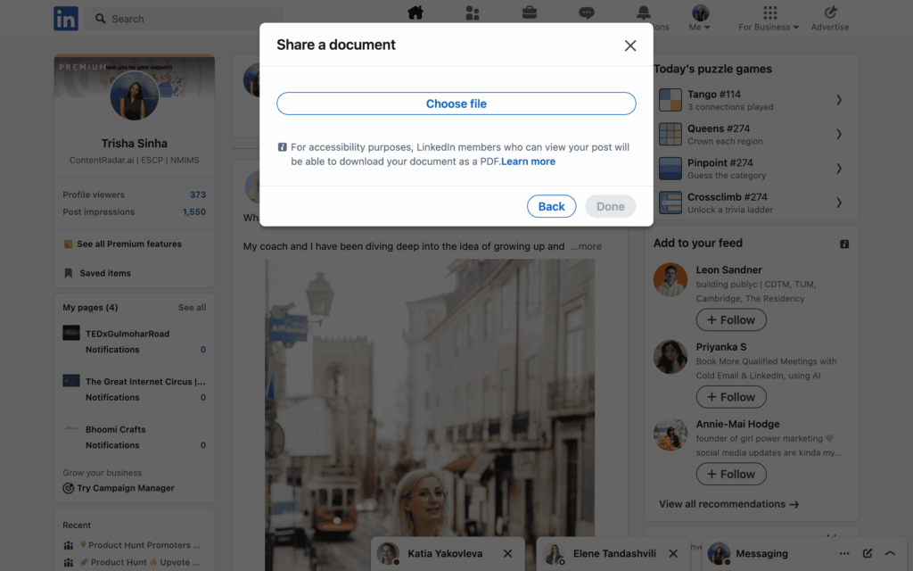Open the For Business apps dropdown
The image size is (913, 571).
click(x=769, y=18)
